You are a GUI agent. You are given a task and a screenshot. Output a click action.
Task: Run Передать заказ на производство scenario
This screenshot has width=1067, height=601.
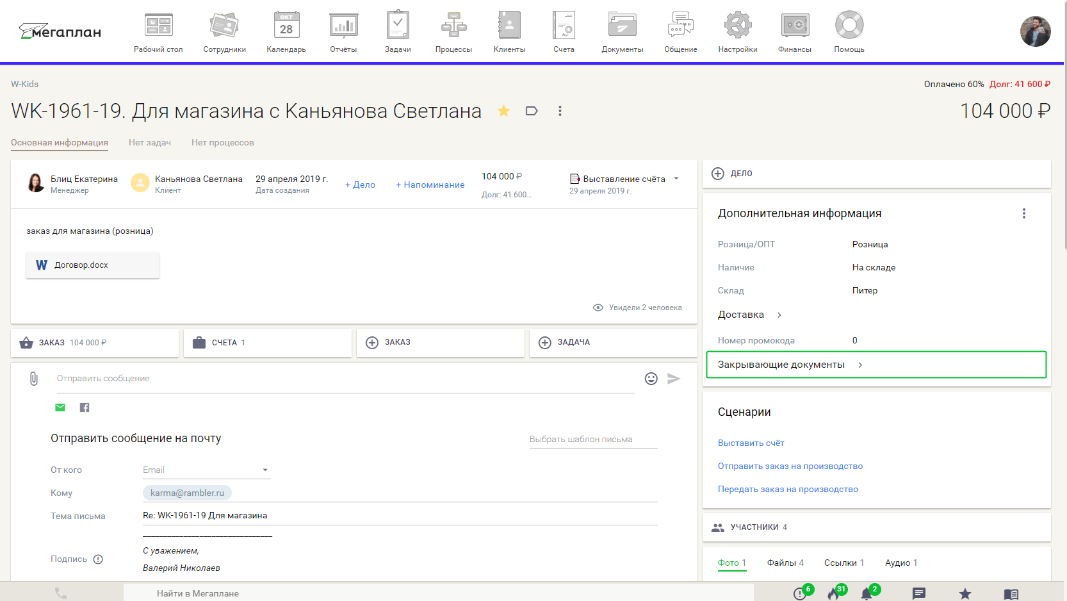tap(788, 489)
